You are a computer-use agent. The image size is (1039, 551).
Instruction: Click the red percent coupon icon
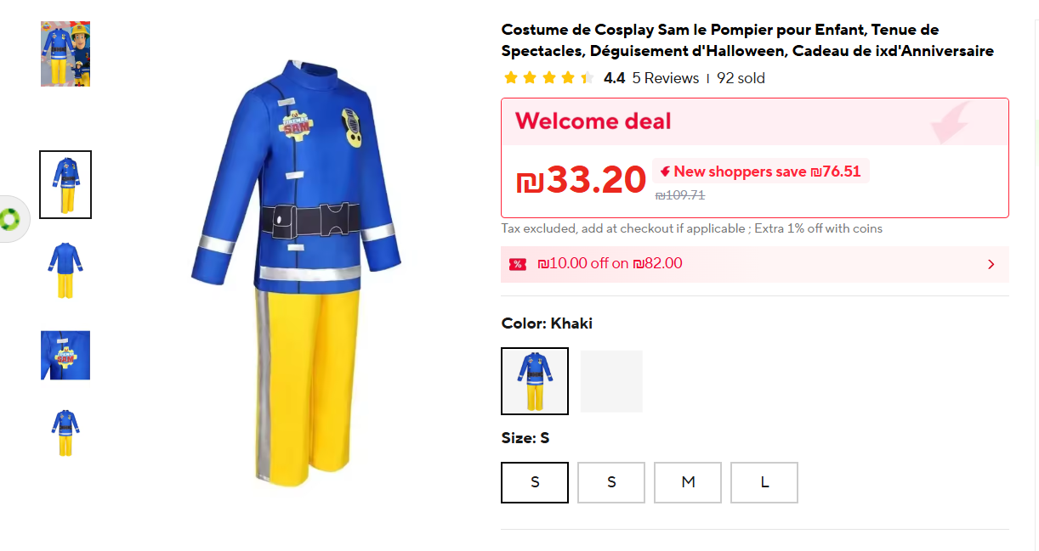point(517,264)
